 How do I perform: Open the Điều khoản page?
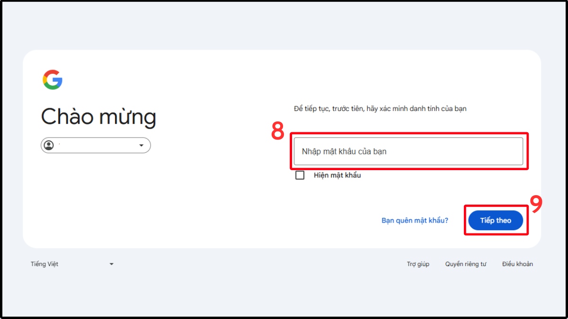[x=517, y=264]
